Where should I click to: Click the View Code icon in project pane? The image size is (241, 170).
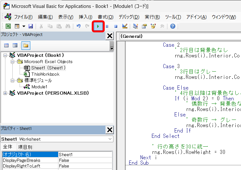point(6,45)
